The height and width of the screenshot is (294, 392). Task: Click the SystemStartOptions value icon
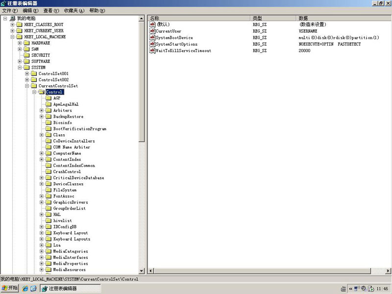(x=152, y=44)
